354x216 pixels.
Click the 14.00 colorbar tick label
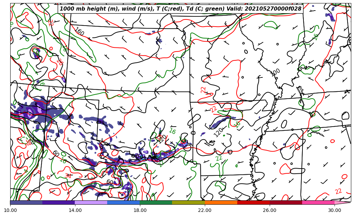[x=75, y=210]
